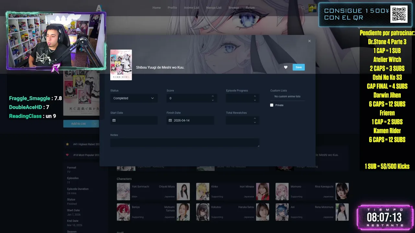
Task: Decrease Total Rewatches with the down arrow
Action: click(x=255, y=122)
